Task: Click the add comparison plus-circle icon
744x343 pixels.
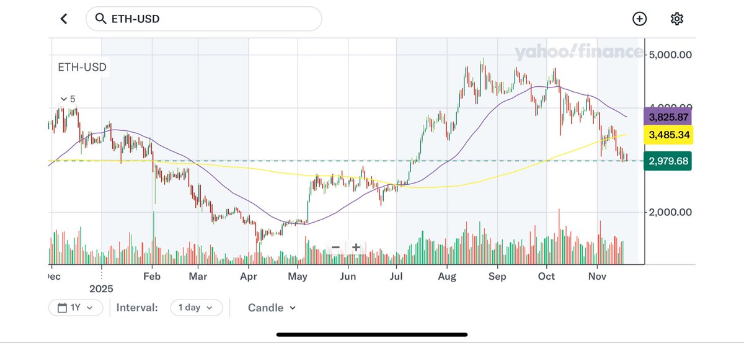Action: click(639, 19)
